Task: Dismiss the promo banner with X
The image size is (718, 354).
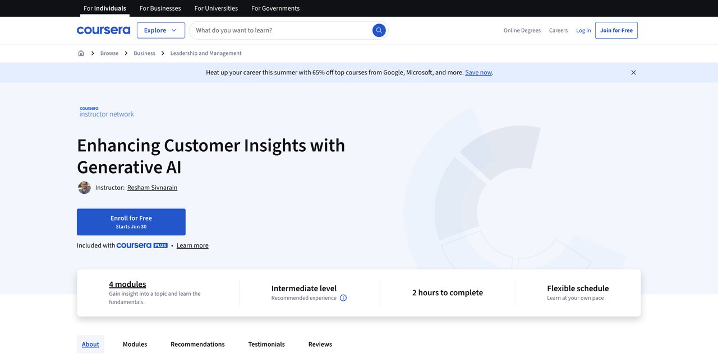Action: [633, 72]
